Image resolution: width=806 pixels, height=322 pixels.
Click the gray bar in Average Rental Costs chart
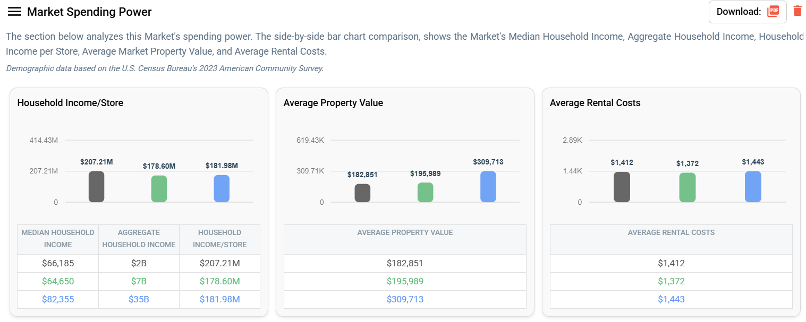click(622, 187)
